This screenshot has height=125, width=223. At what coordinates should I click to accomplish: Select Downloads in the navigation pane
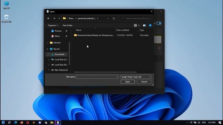click(59, 55)
